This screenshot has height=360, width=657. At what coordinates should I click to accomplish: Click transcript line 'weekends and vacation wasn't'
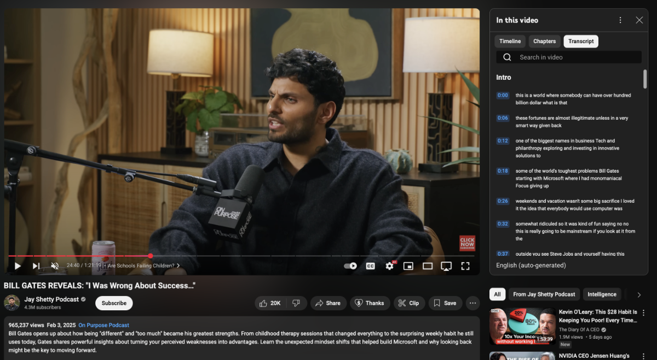(x=575, y=205)
